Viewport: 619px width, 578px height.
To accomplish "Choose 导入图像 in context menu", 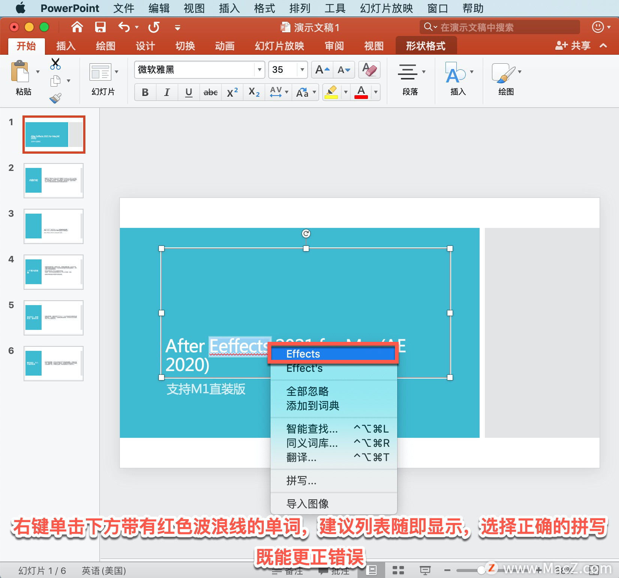I will (333, 504).
